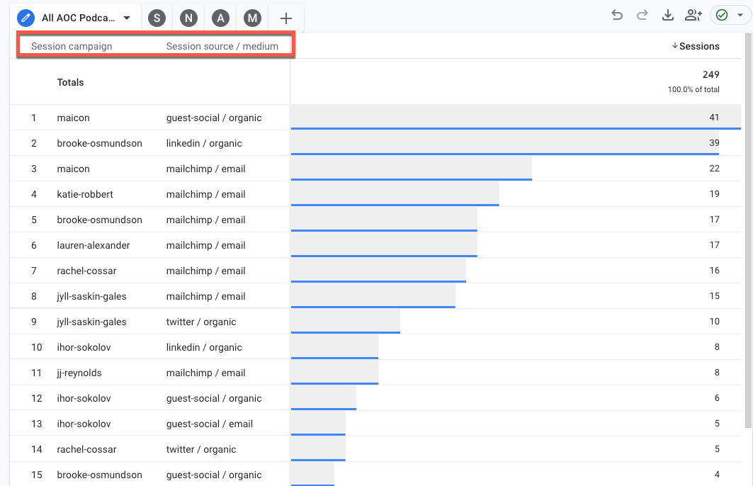Select mailchimp / email in row 6
The width and height of the screenshot is (753, 486).
pos(205,245)
